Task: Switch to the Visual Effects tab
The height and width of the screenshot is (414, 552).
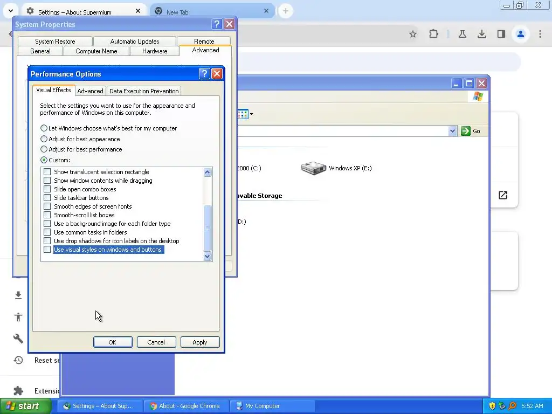Action: (x=53, y=90)
